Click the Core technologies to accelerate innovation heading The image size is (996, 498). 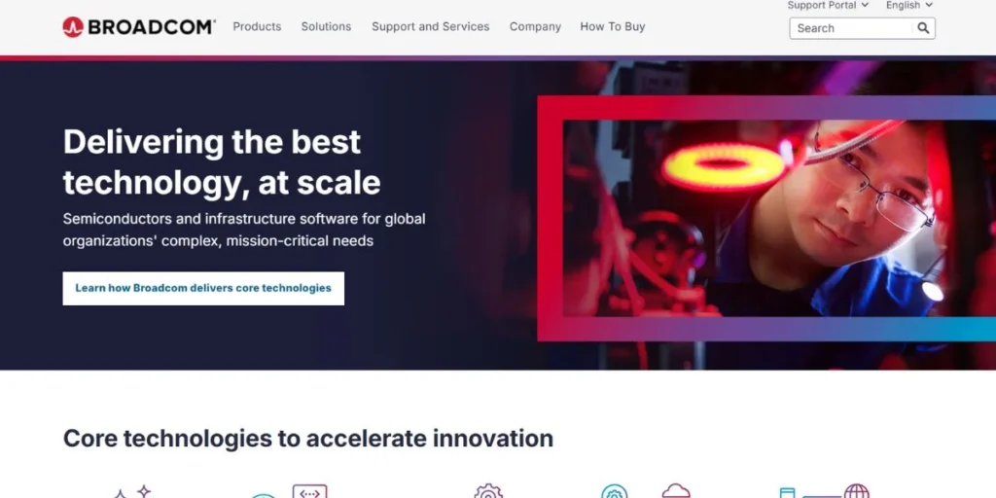[x=308, y=439]
